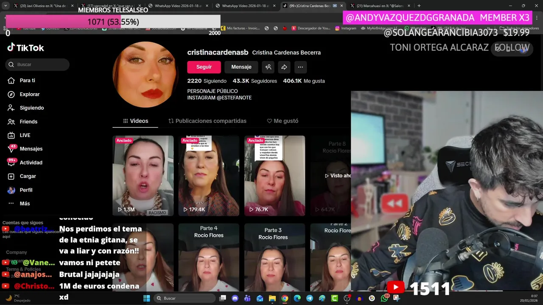
Task: Open File Explorer from taskbar
Action: (x=272, y=298)
